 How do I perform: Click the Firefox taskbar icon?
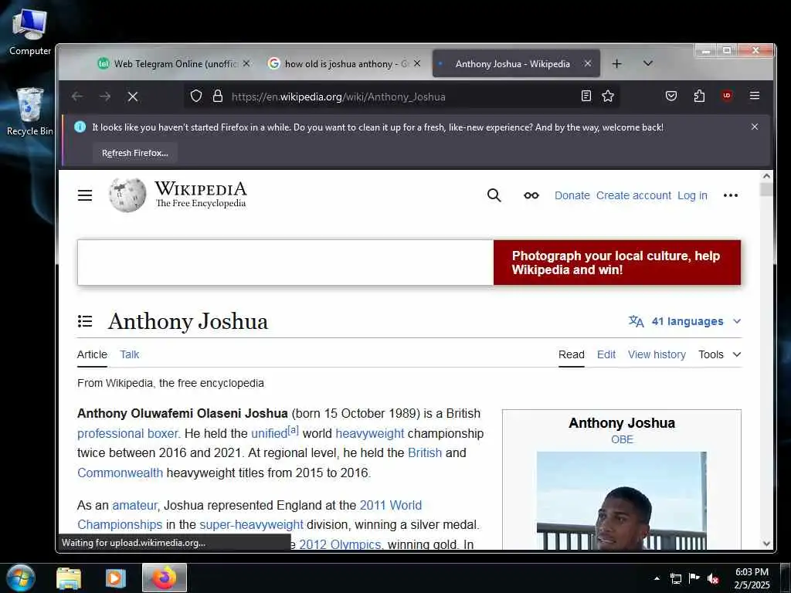point(165,578)
